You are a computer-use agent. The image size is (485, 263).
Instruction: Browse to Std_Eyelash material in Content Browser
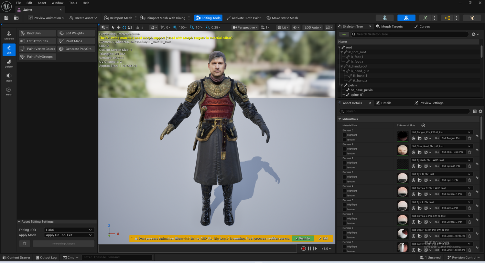[419, 166]
